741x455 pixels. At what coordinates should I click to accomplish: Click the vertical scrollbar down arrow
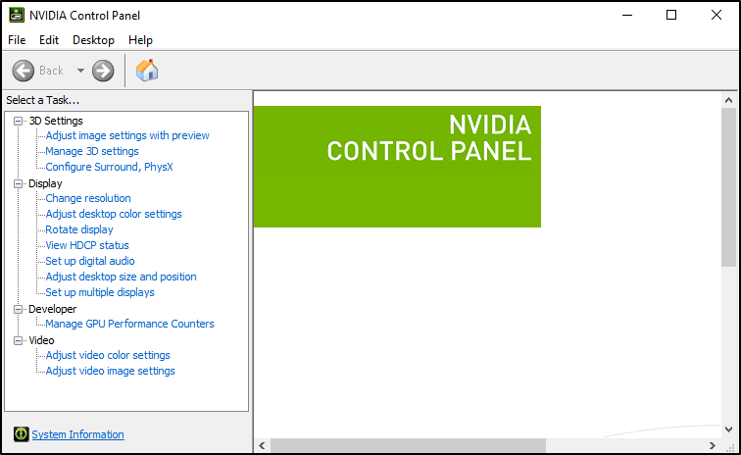pos(728,430)
